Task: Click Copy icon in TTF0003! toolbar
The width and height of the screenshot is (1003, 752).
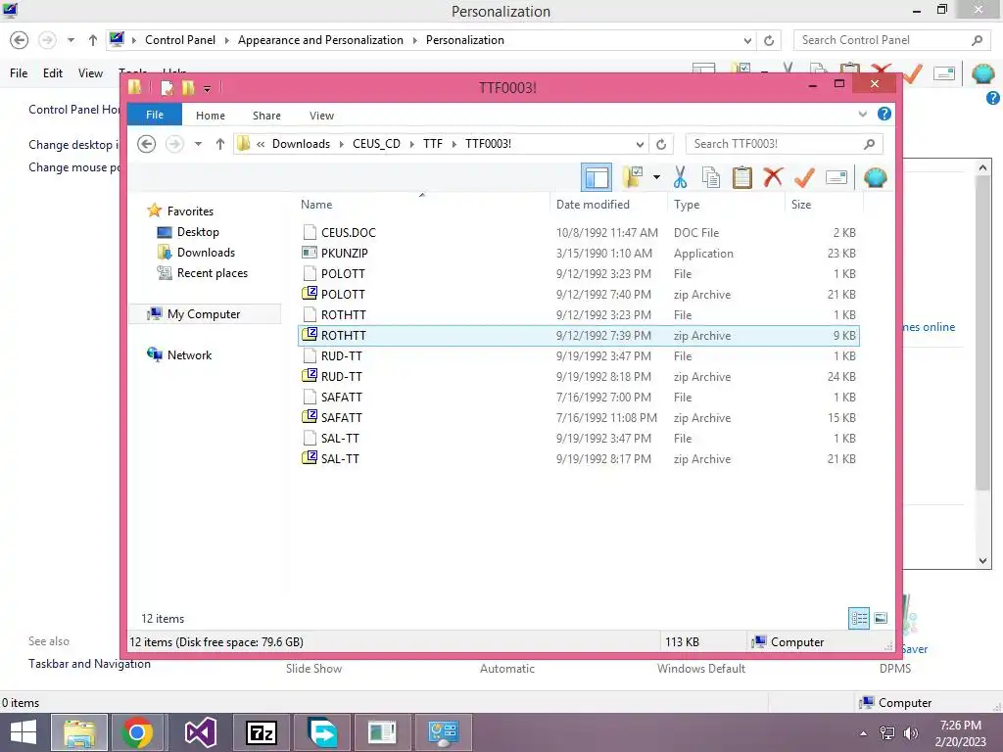Action: 711,177
